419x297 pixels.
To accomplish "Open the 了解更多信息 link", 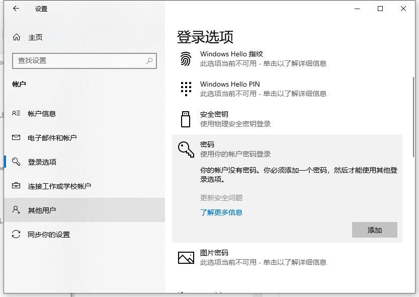I will click(x=221, y=212).
